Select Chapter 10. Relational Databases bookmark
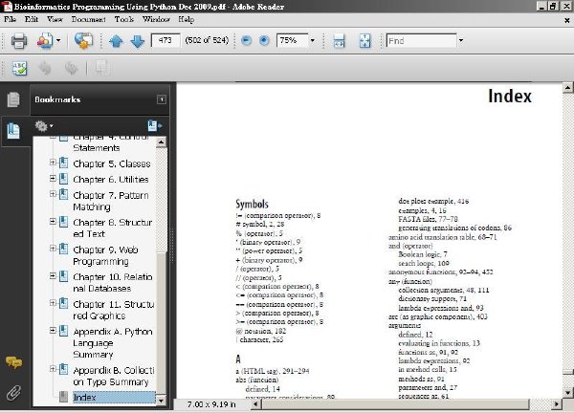The width and height of the screenshot is (574, 413). 113,283
